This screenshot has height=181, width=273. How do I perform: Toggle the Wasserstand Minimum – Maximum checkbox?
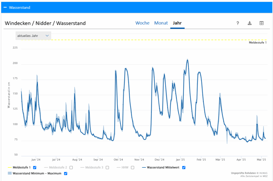point(66,174)
